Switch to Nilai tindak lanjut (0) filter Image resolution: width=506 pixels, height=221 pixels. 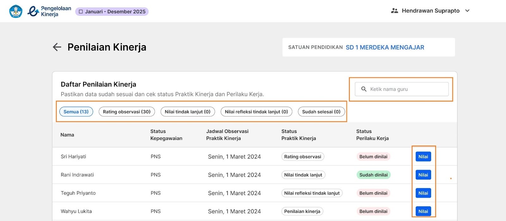point(188,112)
